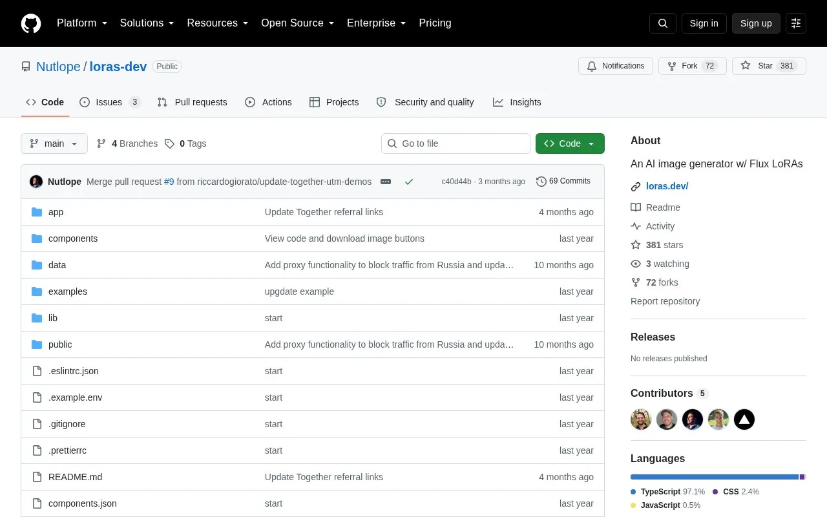Open the main branch selector dropdown
The image size is (827, 517).
point(54,143)
